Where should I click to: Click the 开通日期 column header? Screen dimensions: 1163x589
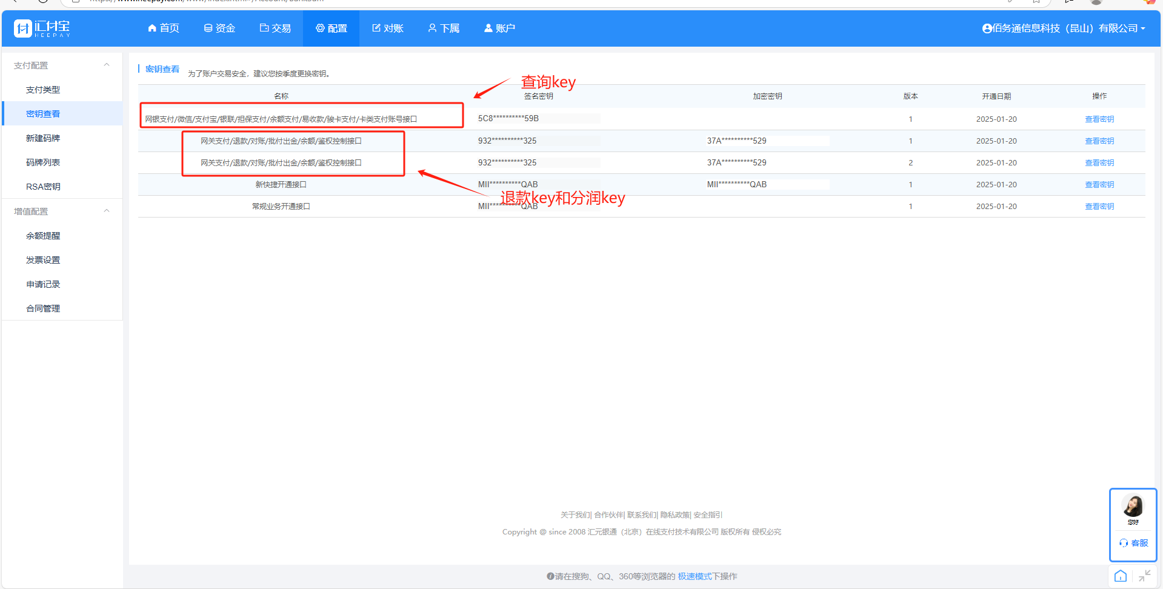coord(996,96)
